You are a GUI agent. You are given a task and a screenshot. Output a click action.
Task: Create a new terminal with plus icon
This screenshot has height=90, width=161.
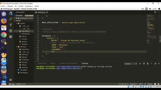tap(140, 64)
